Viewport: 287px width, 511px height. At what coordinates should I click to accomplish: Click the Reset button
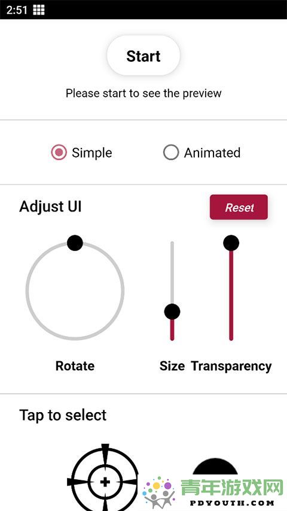[239, 207]
